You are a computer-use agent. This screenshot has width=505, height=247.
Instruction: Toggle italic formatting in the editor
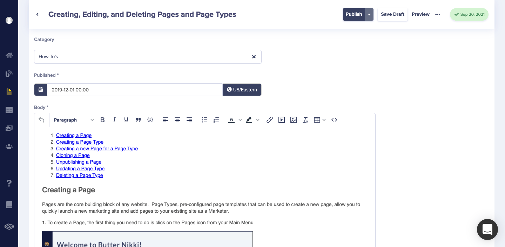[x=114, y=120]
